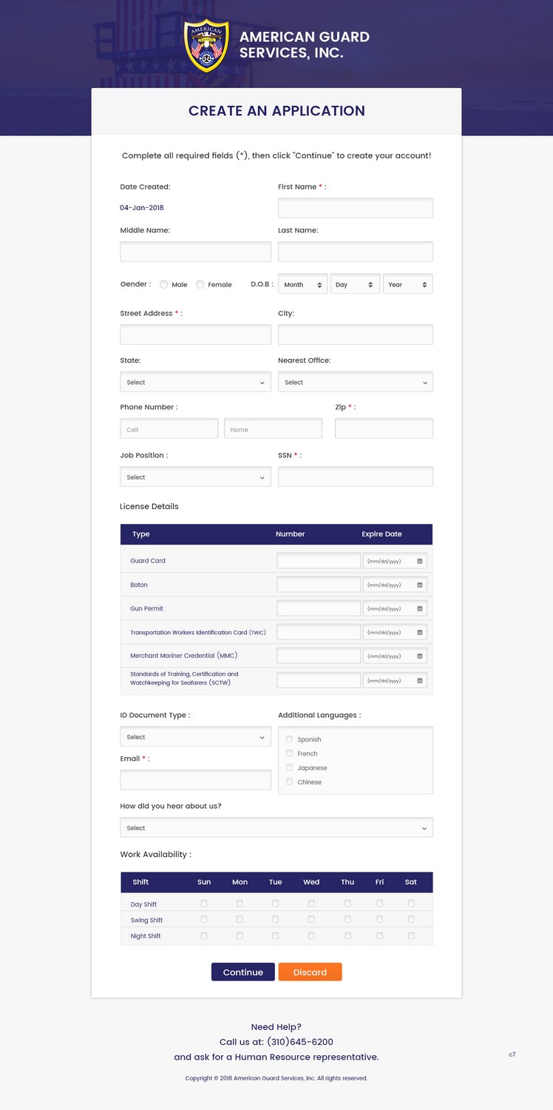Open the Nearest Office dropdown
Screen dimensions: 553x1110
(356, 382)
